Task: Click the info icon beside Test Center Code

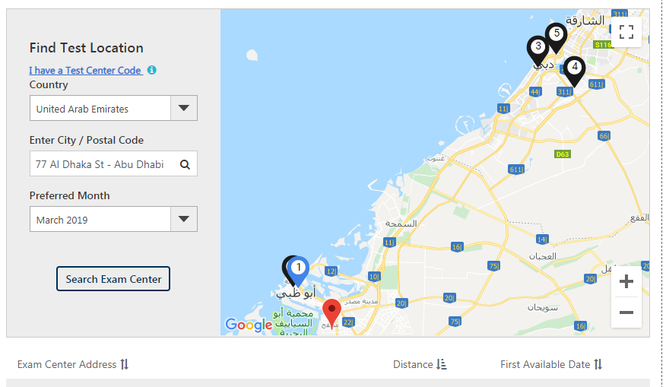Action: click(x=151, y=70)
